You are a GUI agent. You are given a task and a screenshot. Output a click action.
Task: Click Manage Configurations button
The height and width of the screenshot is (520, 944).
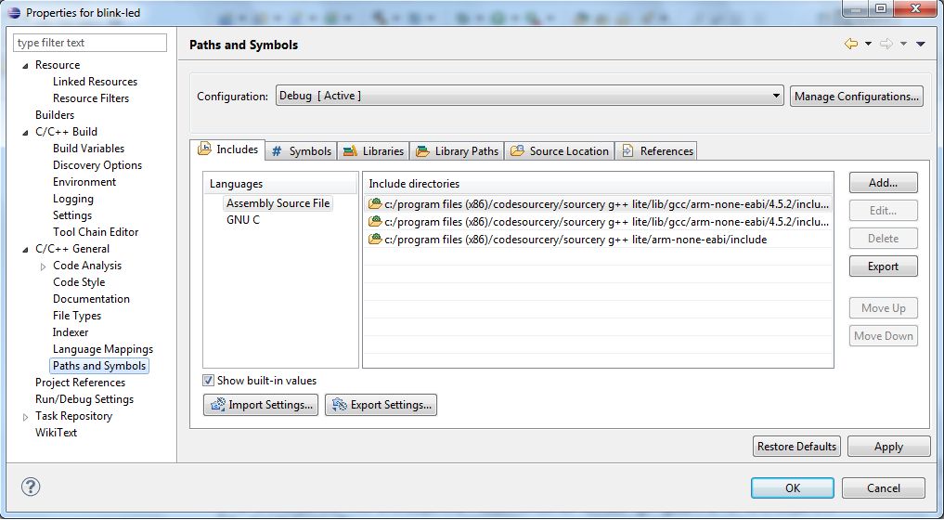click(856, 97)
